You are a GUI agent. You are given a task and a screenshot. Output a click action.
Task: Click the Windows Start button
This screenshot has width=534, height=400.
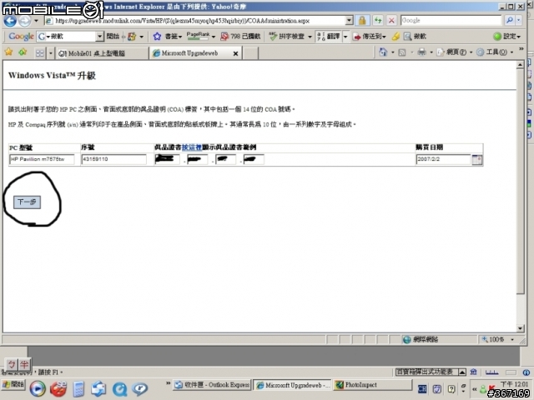click(13, 385)
